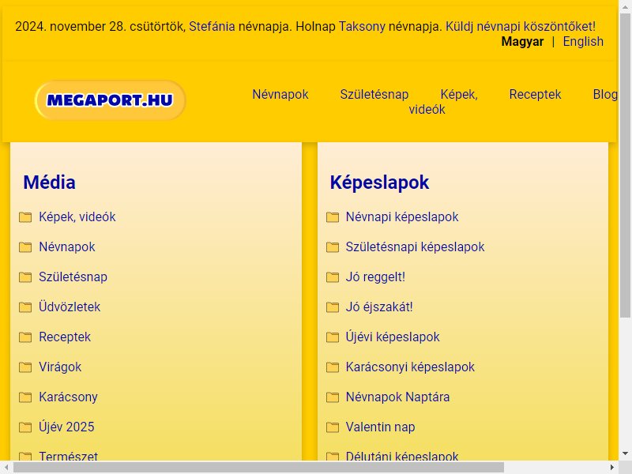Open the Névnapi képeslapok link

(x=402, y=216)
